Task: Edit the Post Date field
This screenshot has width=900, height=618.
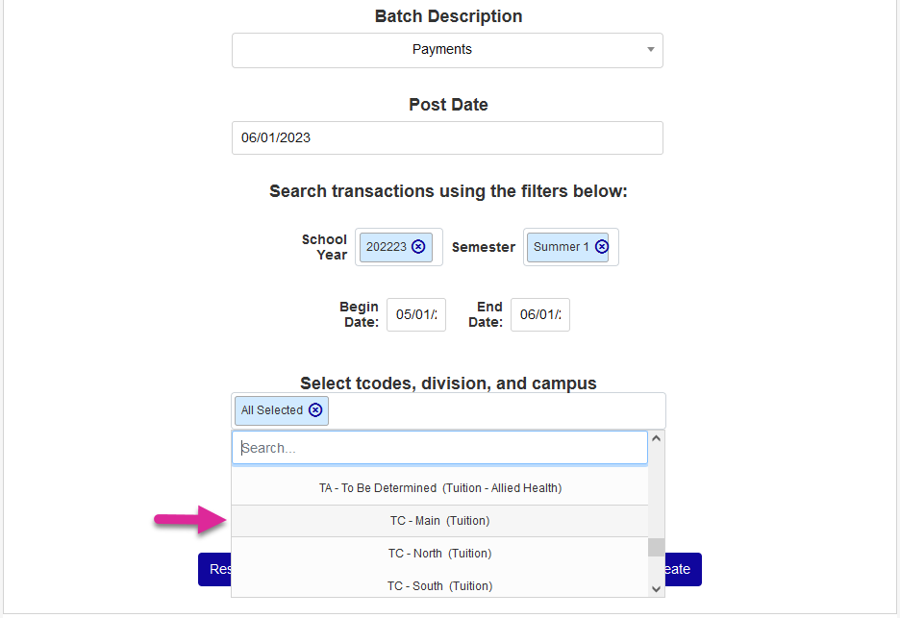Action: click(447, 138)
